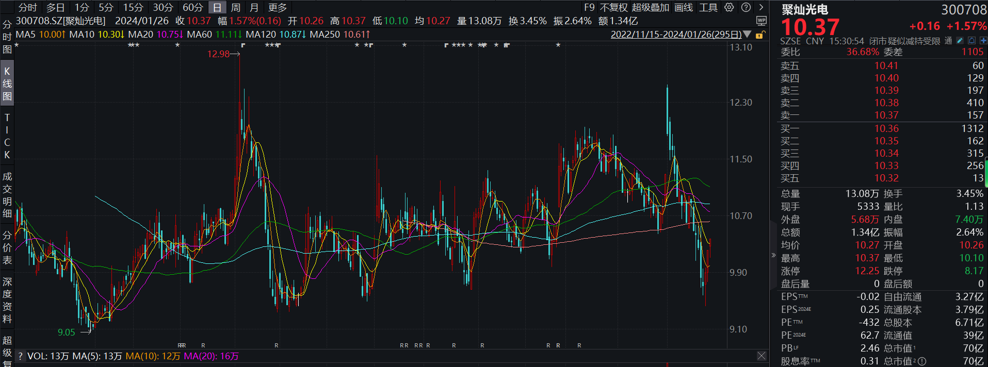Image resolution: width=988 pixels, height=367 pixels.
Task: Select the 1分 period tab
Action: tap(82, 7)
